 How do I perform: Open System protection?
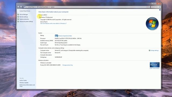coord(24,19)
